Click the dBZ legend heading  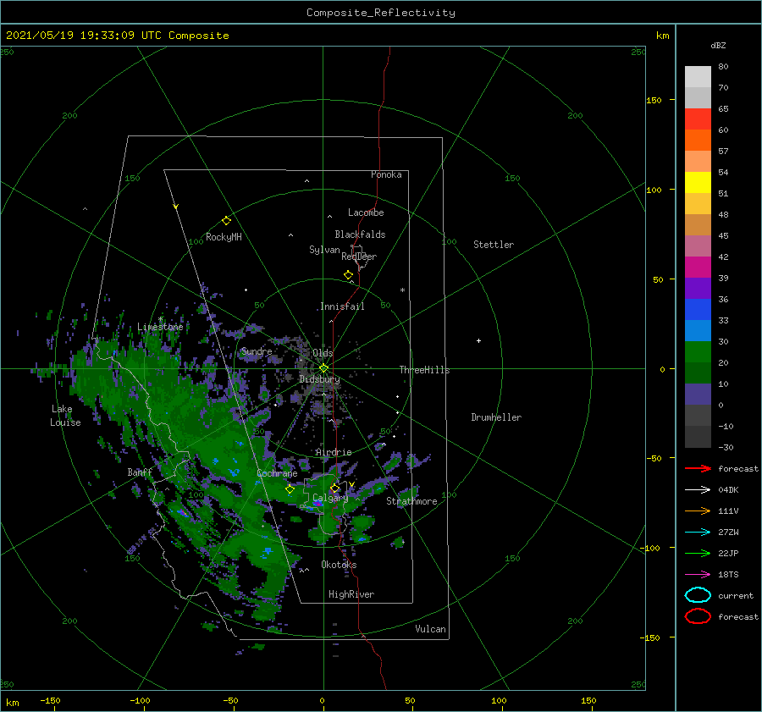(718, 46)
